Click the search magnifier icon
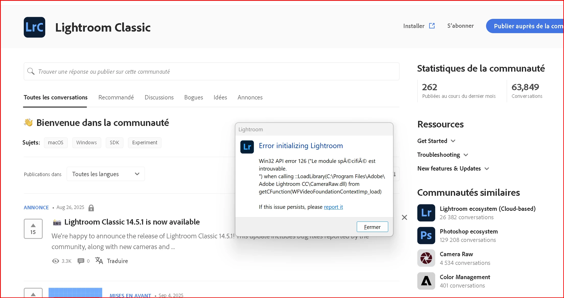Viewport: 564px width, 298px height. click(31, 71)
